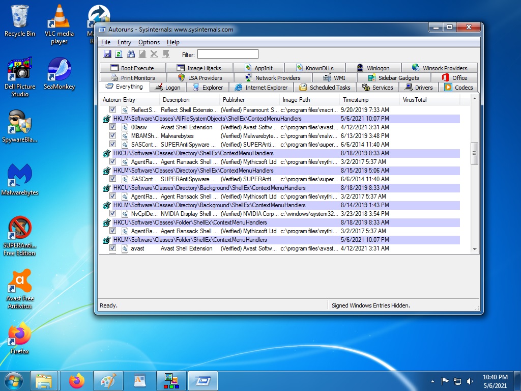Screen dimensions: 521x391
Task: Switch to the Scheduled Tasks tab
Action: click(325, 88)
